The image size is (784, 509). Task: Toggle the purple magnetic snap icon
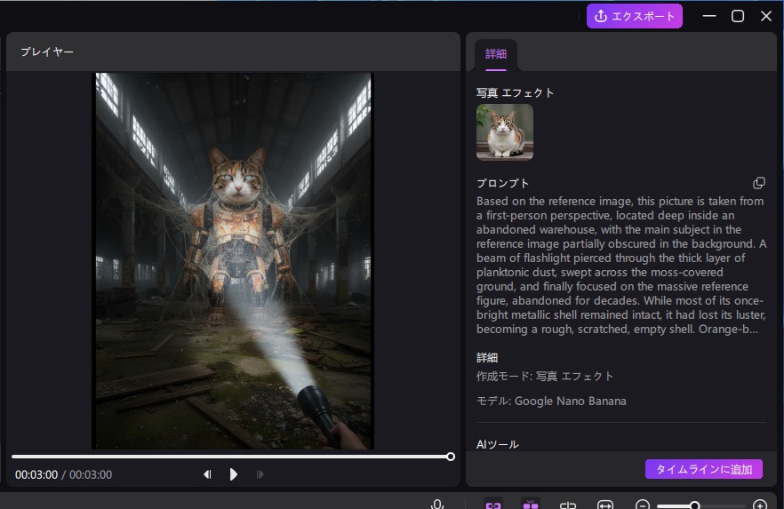click(531, 504)
